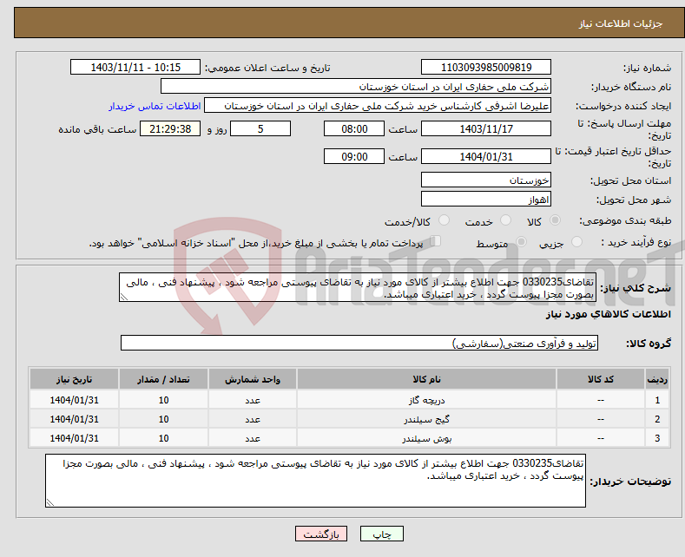Click the کد کالا column header
Screen dimensions: 685x557
(x=601, y=379)
